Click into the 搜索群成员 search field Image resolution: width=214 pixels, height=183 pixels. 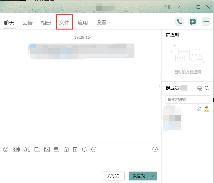tap(187, 99)
